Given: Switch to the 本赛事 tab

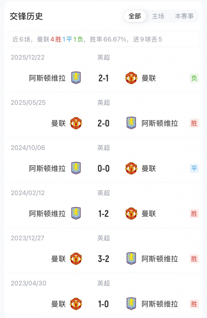Looking at the screenshot, I should pos(184,16).
